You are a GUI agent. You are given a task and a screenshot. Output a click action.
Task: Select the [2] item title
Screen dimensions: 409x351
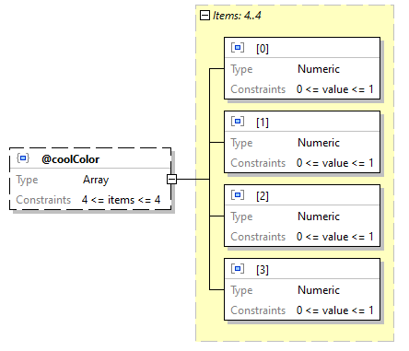pos(263,196)
